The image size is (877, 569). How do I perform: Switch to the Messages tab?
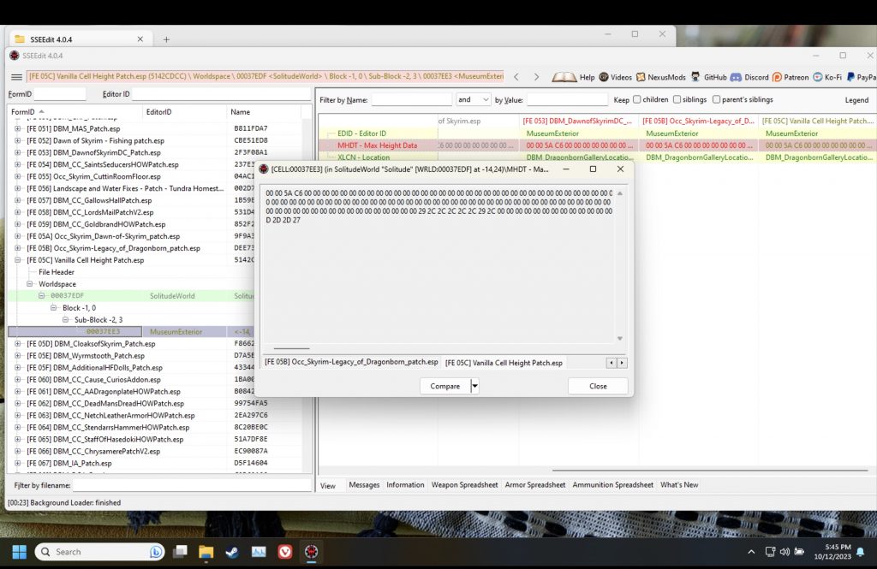coord(364,485)
